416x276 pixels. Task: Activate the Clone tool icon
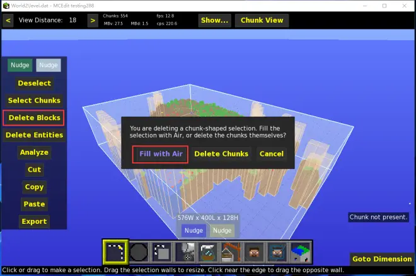162,252
